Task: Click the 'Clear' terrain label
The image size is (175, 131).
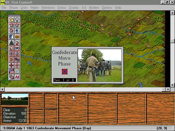Action: (7, 110)
